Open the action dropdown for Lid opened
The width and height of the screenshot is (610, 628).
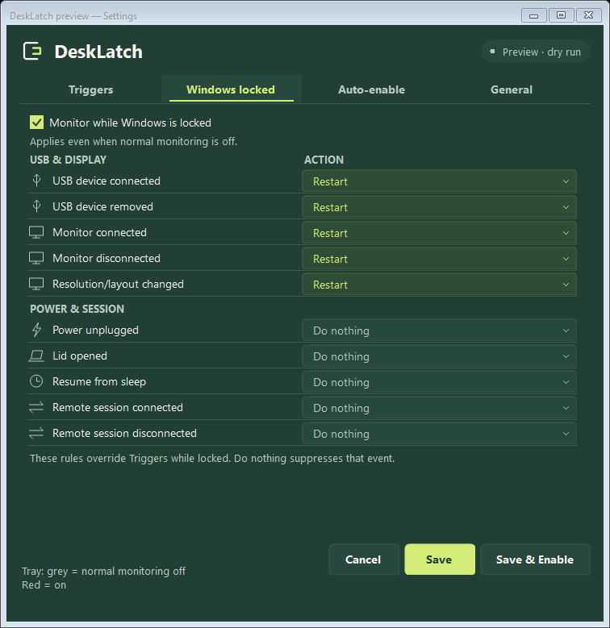point(439,356)
